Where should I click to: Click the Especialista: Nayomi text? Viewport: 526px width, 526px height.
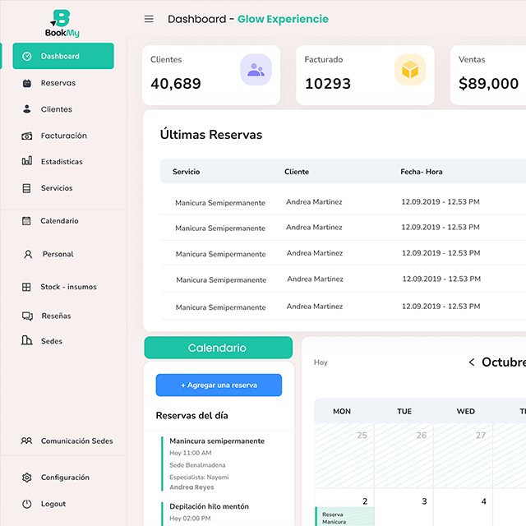coord(199,478)
